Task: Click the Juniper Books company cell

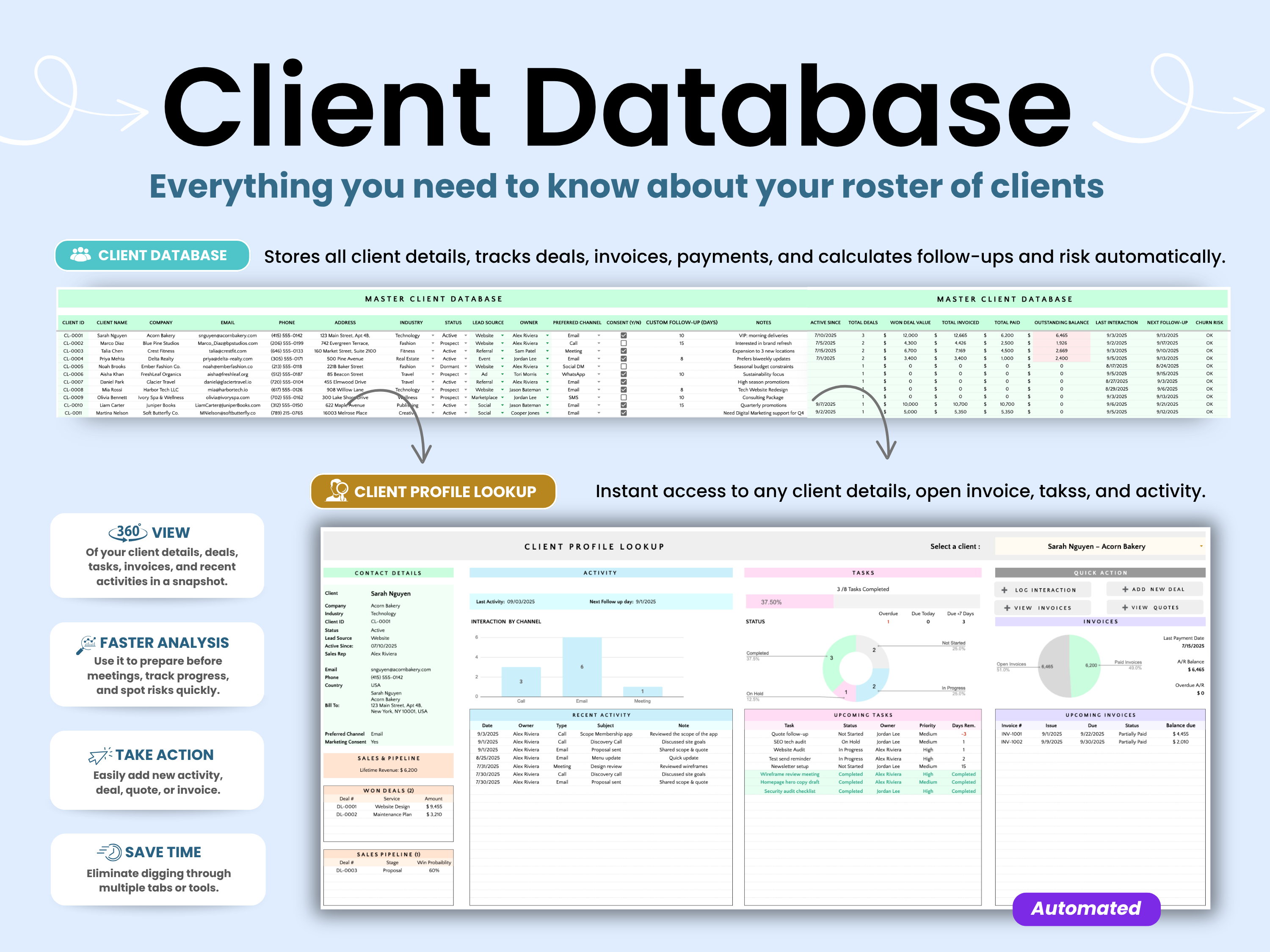Action: [161, 405]
